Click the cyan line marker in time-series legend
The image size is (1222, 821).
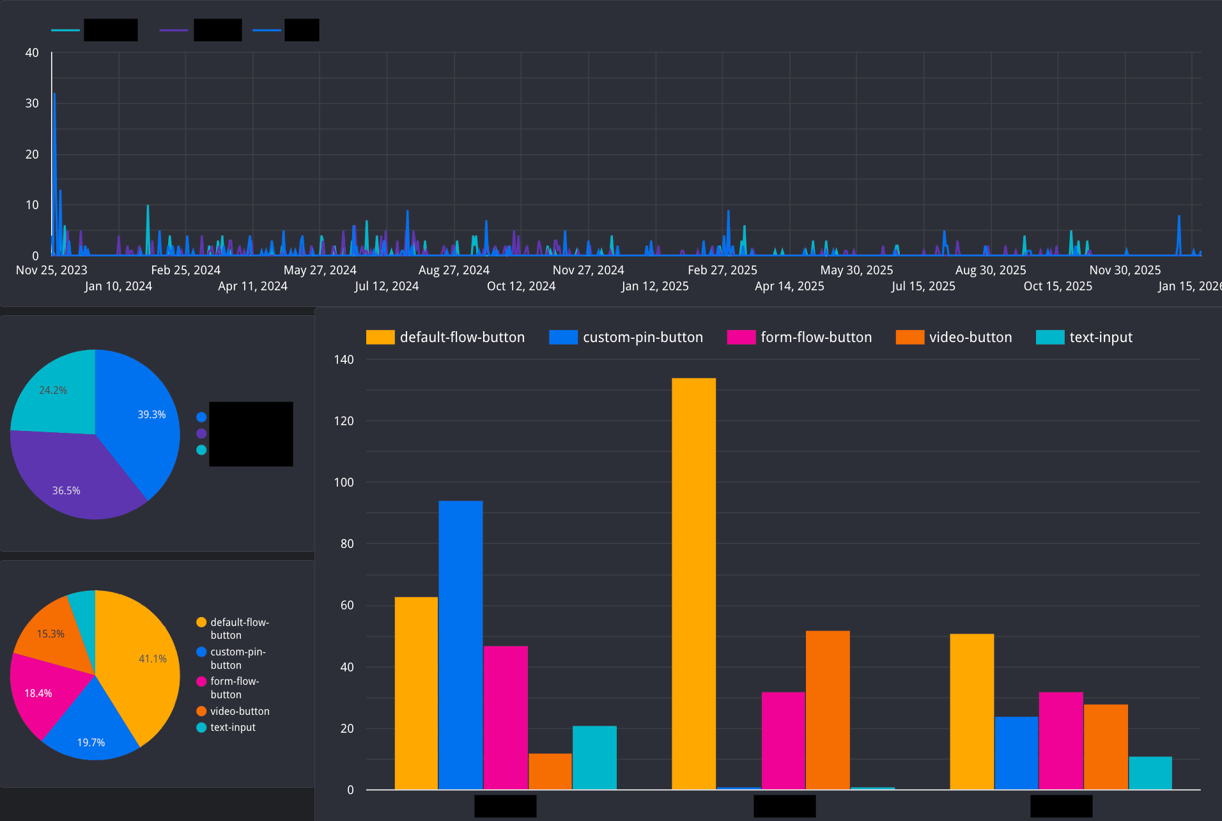pos(65,30)
